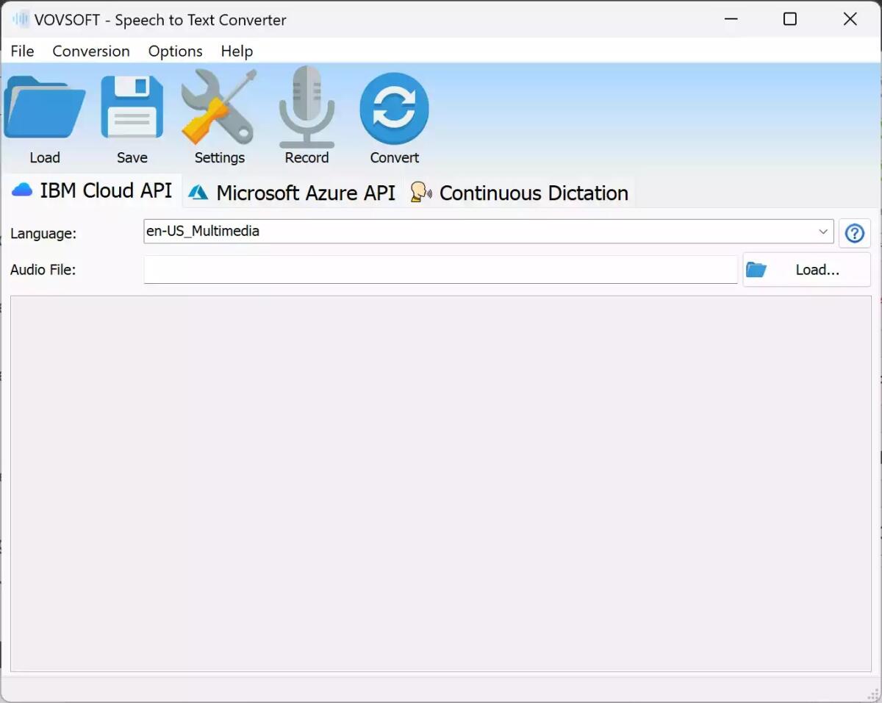Click the Azure logo on the API tab
The width and height of the screenshot is (882, 703).
point(197,192)
